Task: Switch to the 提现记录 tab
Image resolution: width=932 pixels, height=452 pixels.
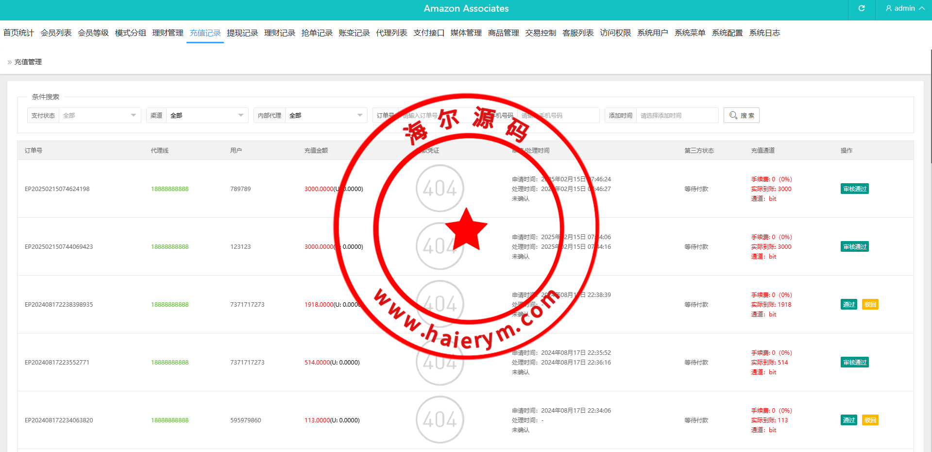Action: (x=242, y=33)
